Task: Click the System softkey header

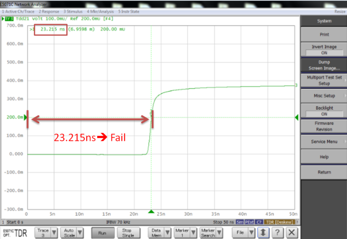Action: (x=324, y=21)
